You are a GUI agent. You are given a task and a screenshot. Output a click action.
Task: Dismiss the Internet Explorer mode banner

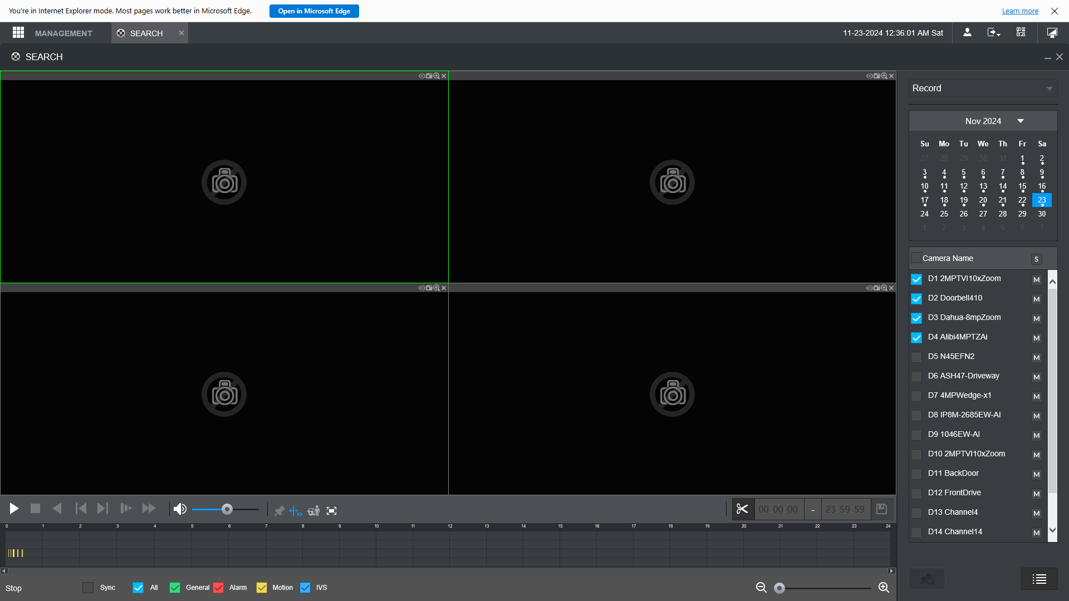coord(1055,11)
